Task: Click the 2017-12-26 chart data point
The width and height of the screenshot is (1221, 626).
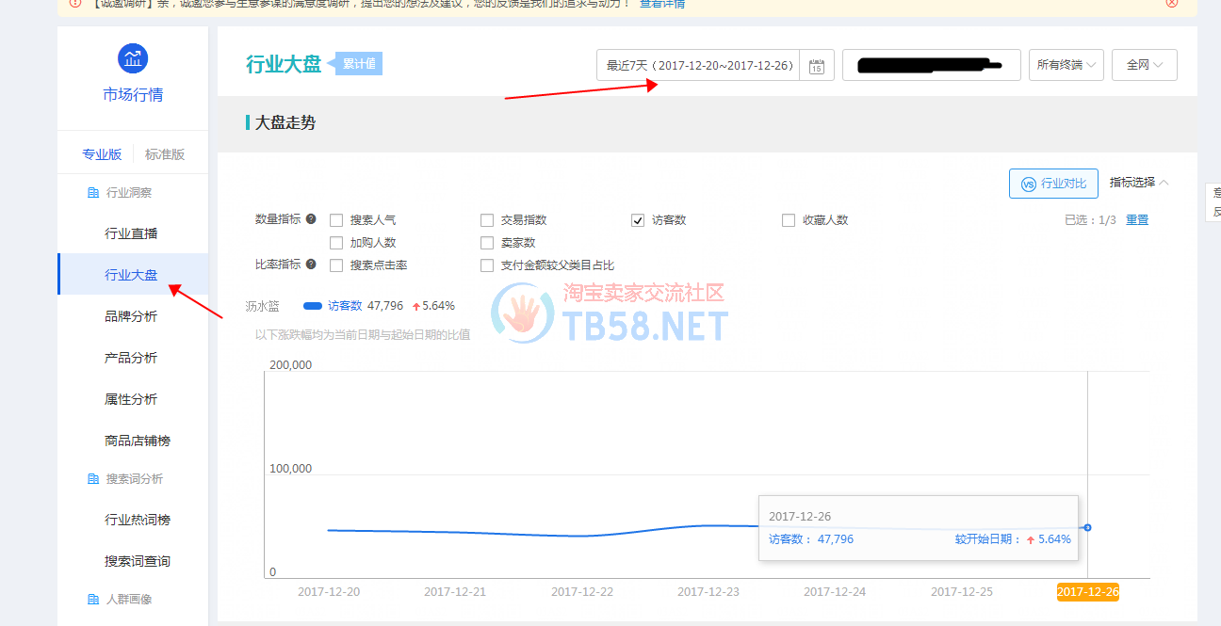Action: tap(1087, 527)
